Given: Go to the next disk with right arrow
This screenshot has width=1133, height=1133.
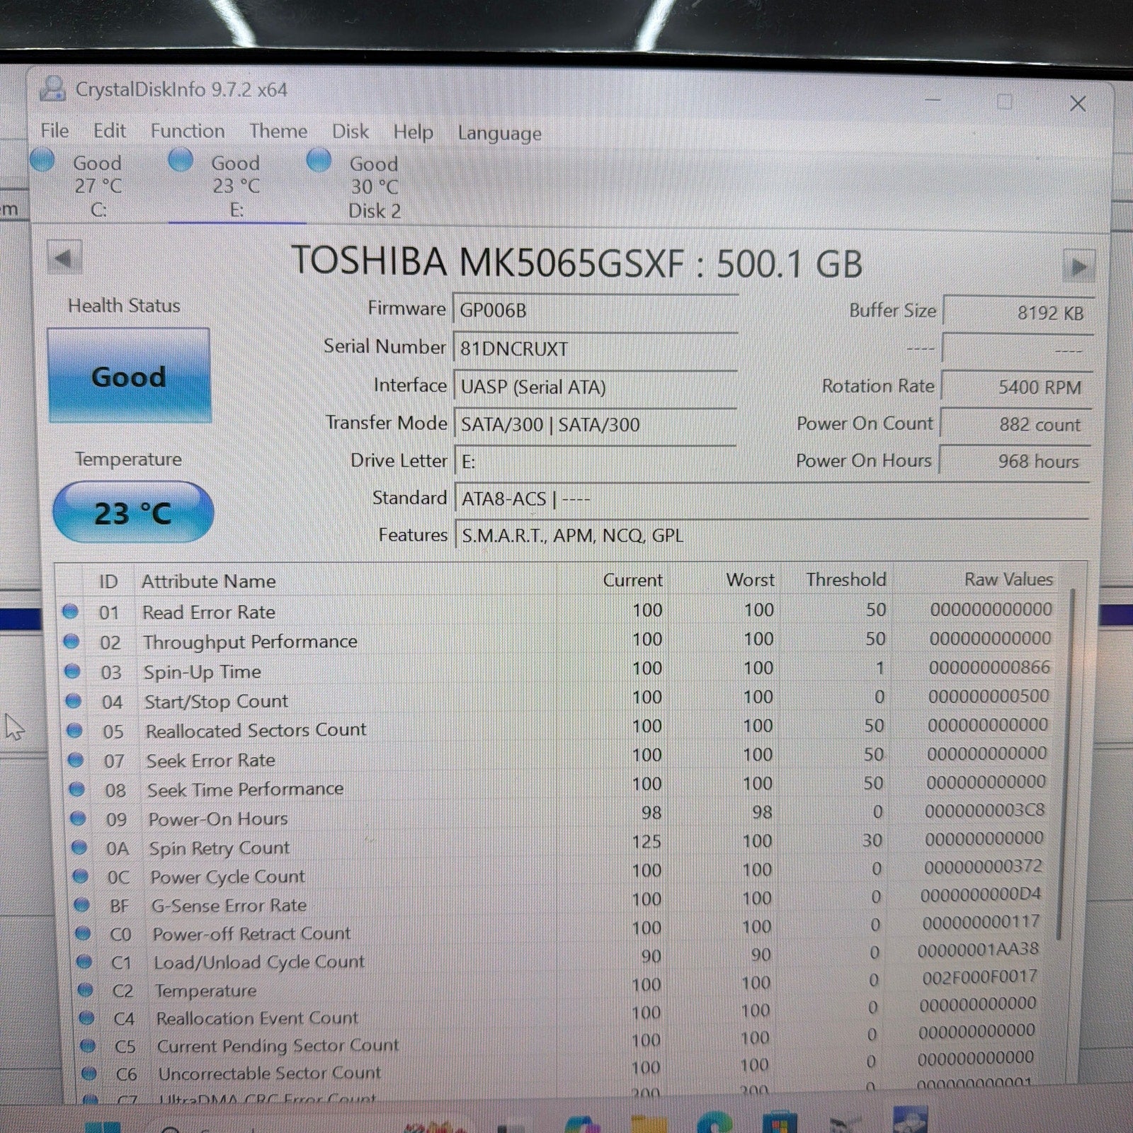Looking at the screenshot, I should click(x=1078, y=267).
